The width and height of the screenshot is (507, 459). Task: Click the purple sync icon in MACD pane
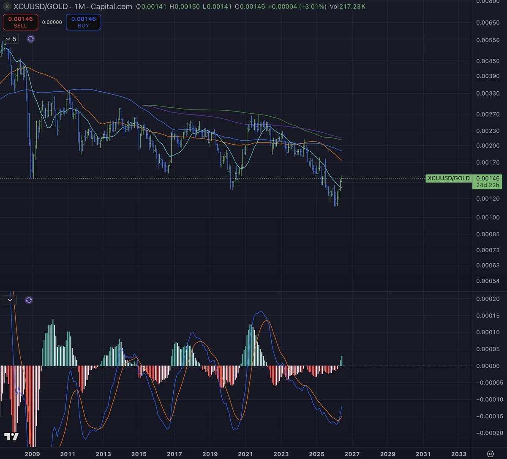[29, 300]
